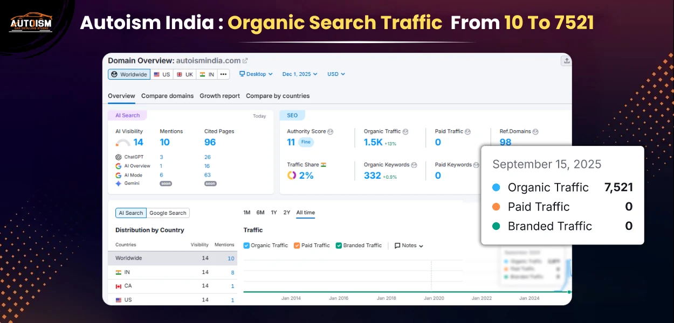Open the USD currency dropdown
This screenshot has height=323, width=674.
(336, 74)
